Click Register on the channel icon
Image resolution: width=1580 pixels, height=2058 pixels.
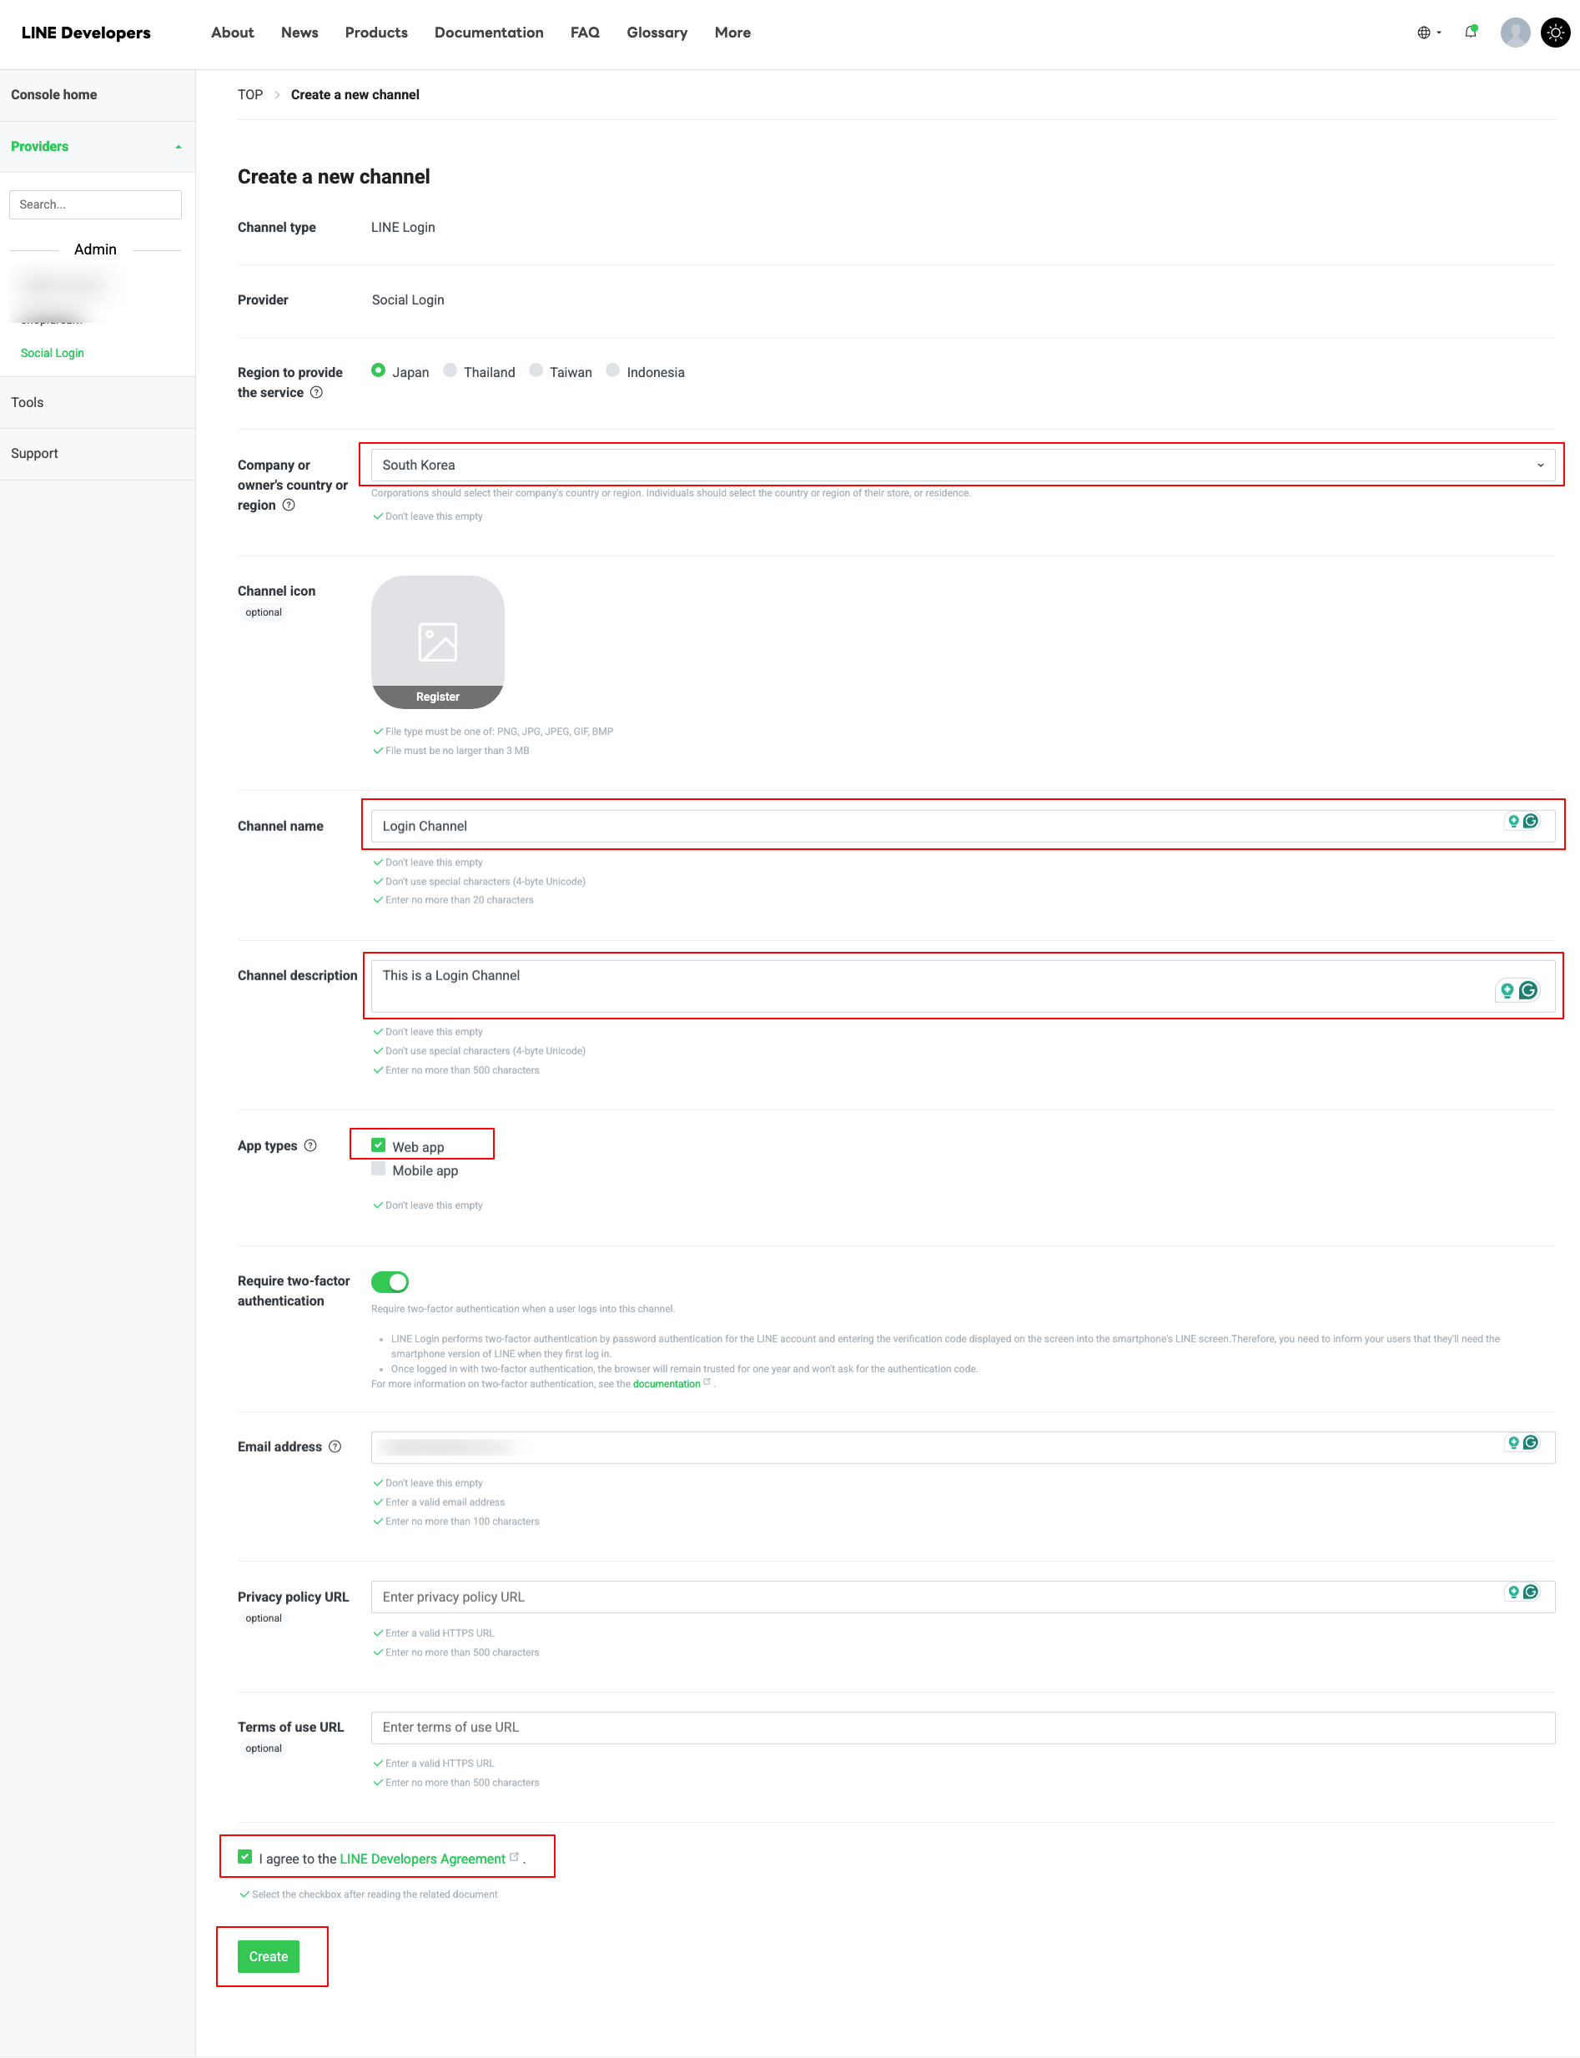pyautogui.click(x=437, y=697)
